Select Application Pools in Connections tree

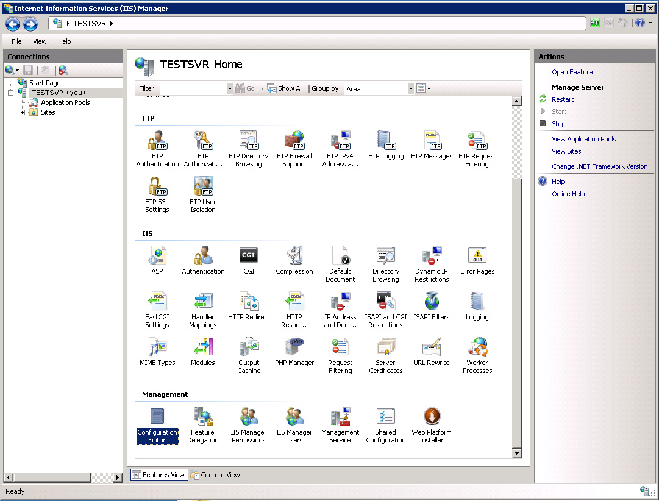65,102
